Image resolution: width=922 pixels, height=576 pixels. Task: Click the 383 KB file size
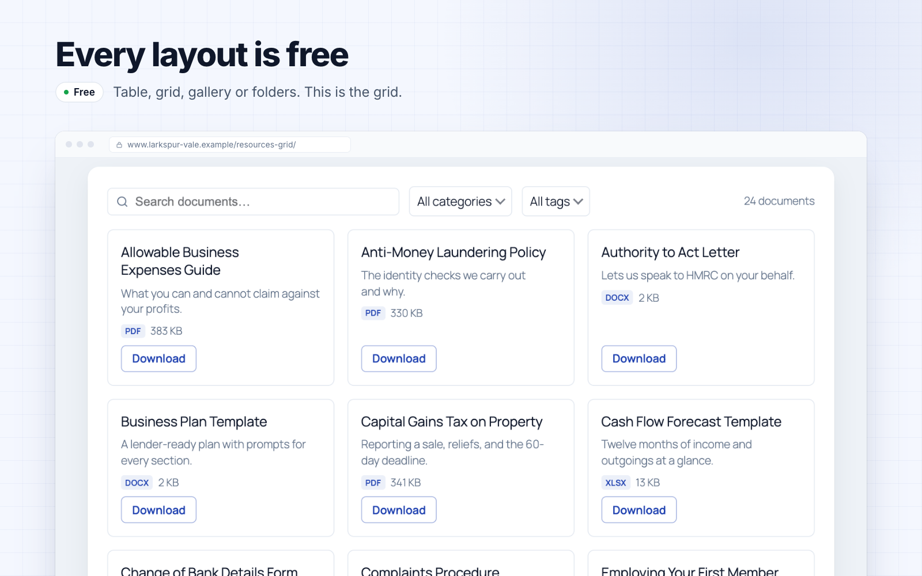click(167, 331)
